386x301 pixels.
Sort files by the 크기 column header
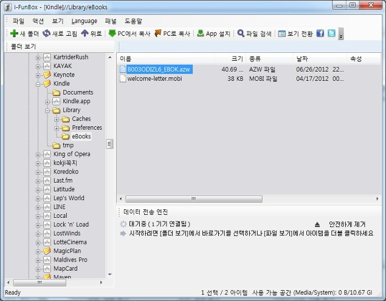pyautogui.click(x=230, y=59)
